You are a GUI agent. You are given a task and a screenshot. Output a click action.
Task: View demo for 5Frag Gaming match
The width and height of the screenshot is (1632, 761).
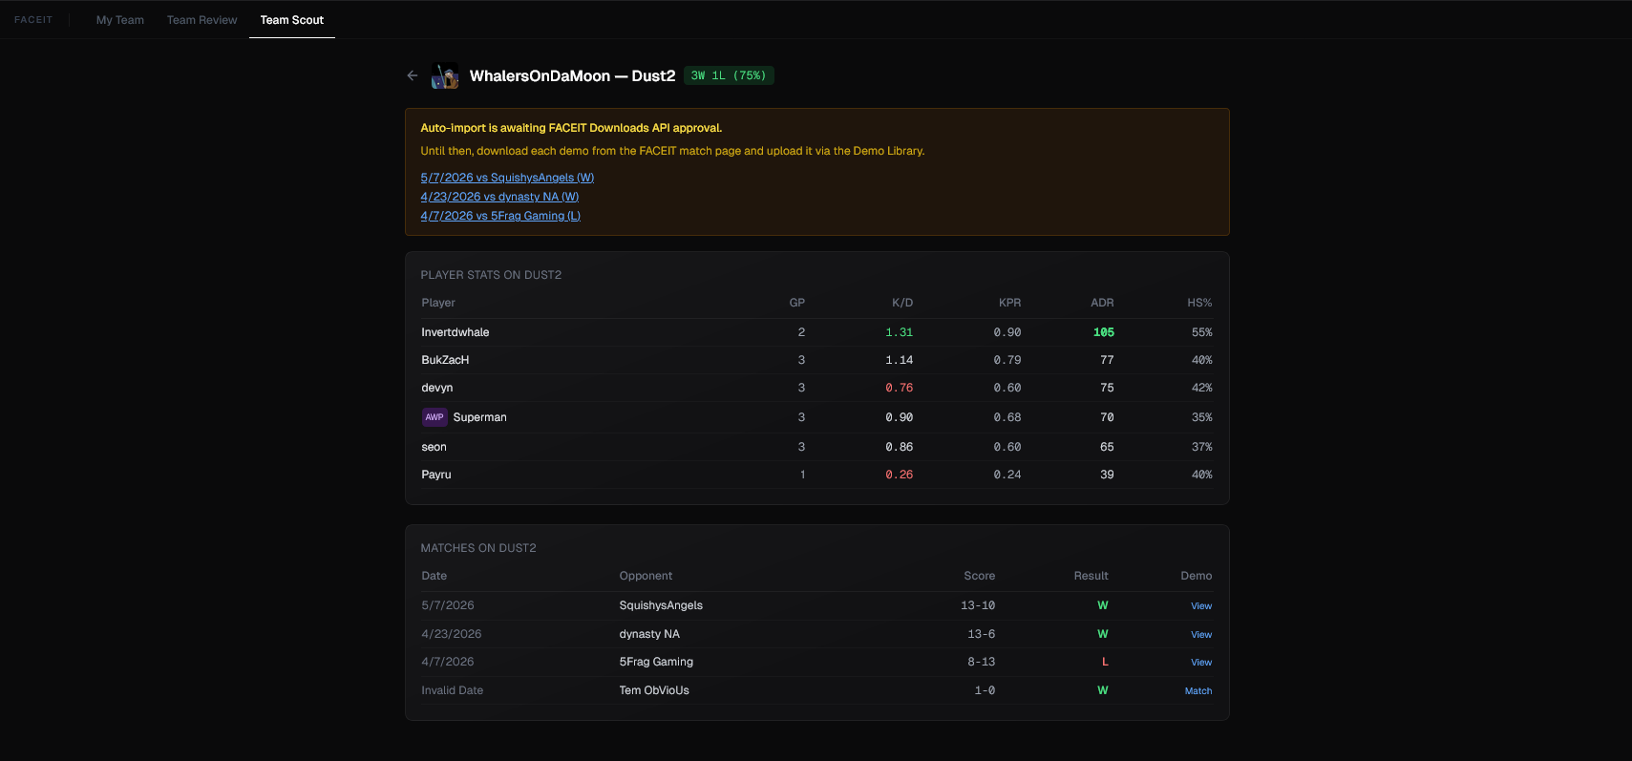1201,663
